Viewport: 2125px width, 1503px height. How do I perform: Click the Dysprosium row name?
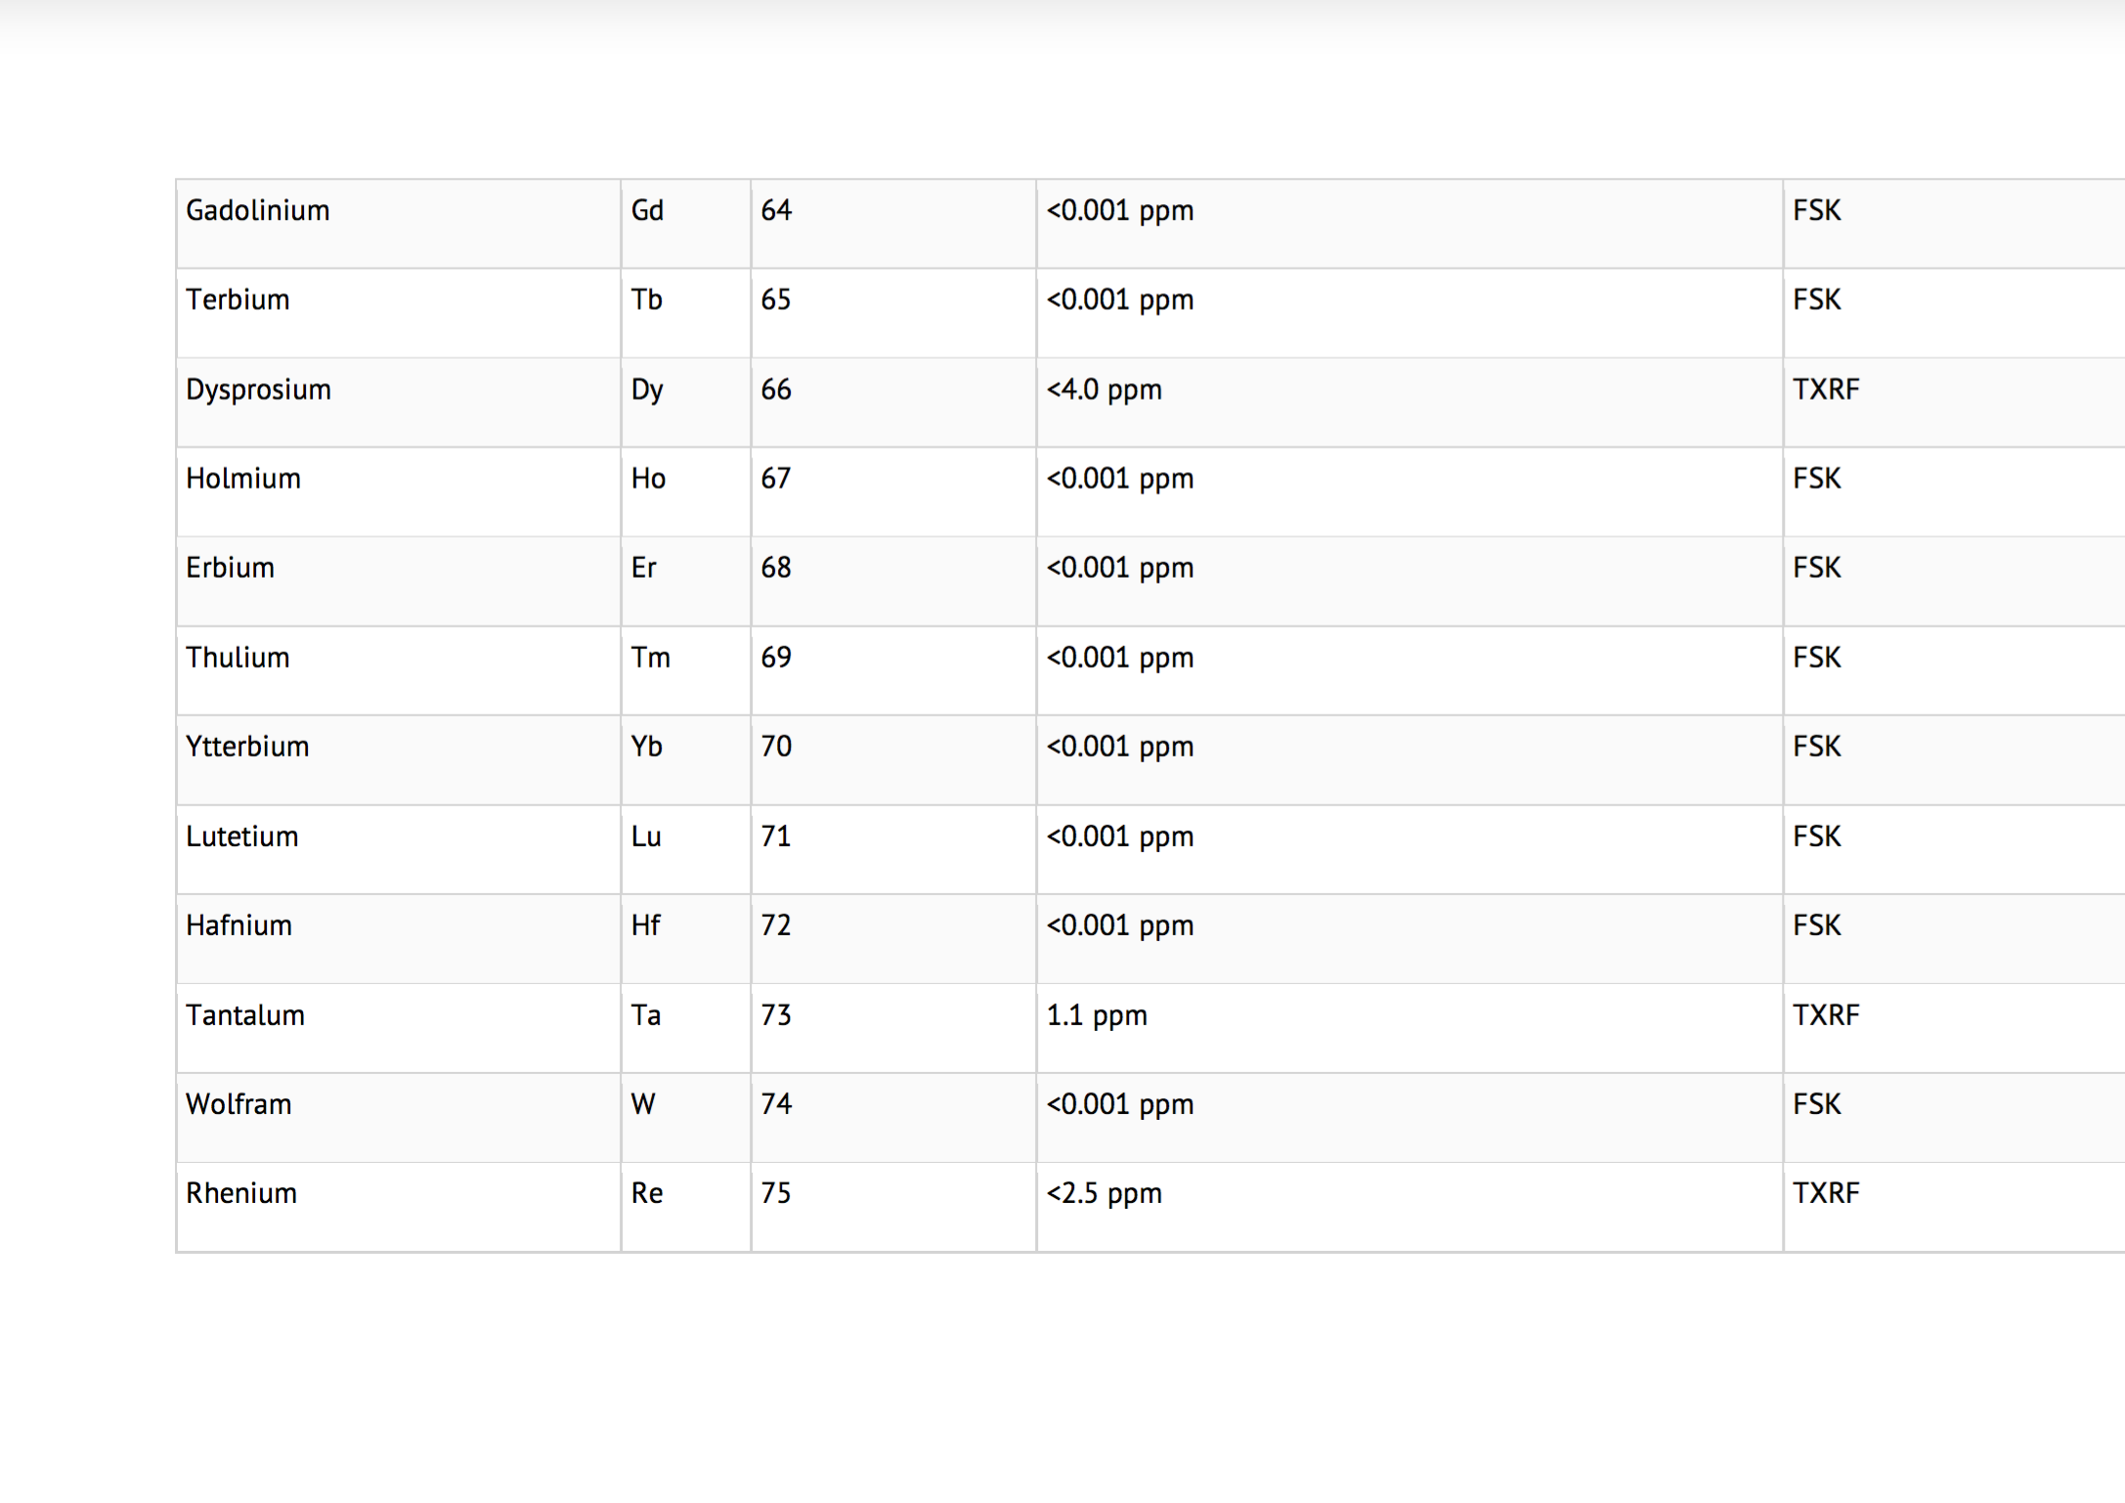pyautogui.click(x=259, y=390)
